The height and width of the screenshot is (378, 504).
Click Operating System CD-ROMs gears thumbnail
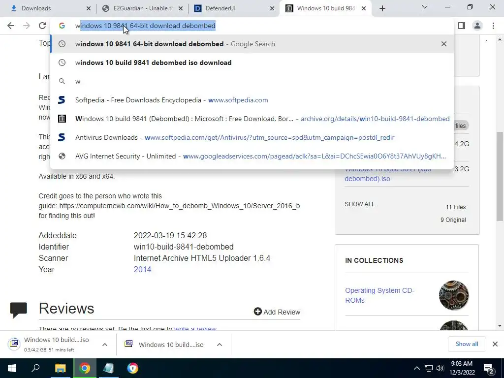click(x=453, y=295)
